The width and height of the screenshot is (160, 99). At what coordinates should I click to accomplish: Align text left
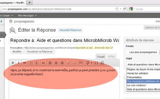click(50, 63)
